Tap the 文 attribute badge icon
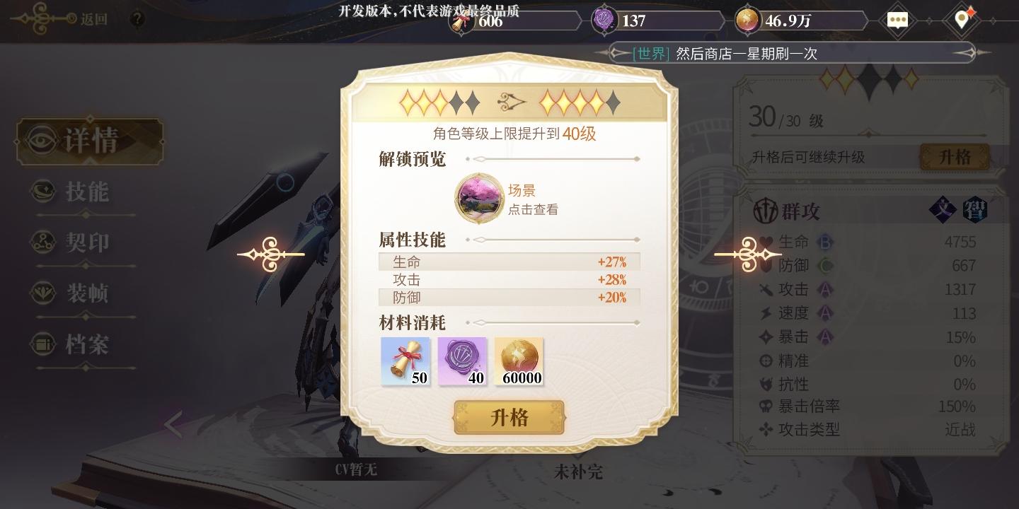This screenshot has width=1019, height=509. point(943,210)
